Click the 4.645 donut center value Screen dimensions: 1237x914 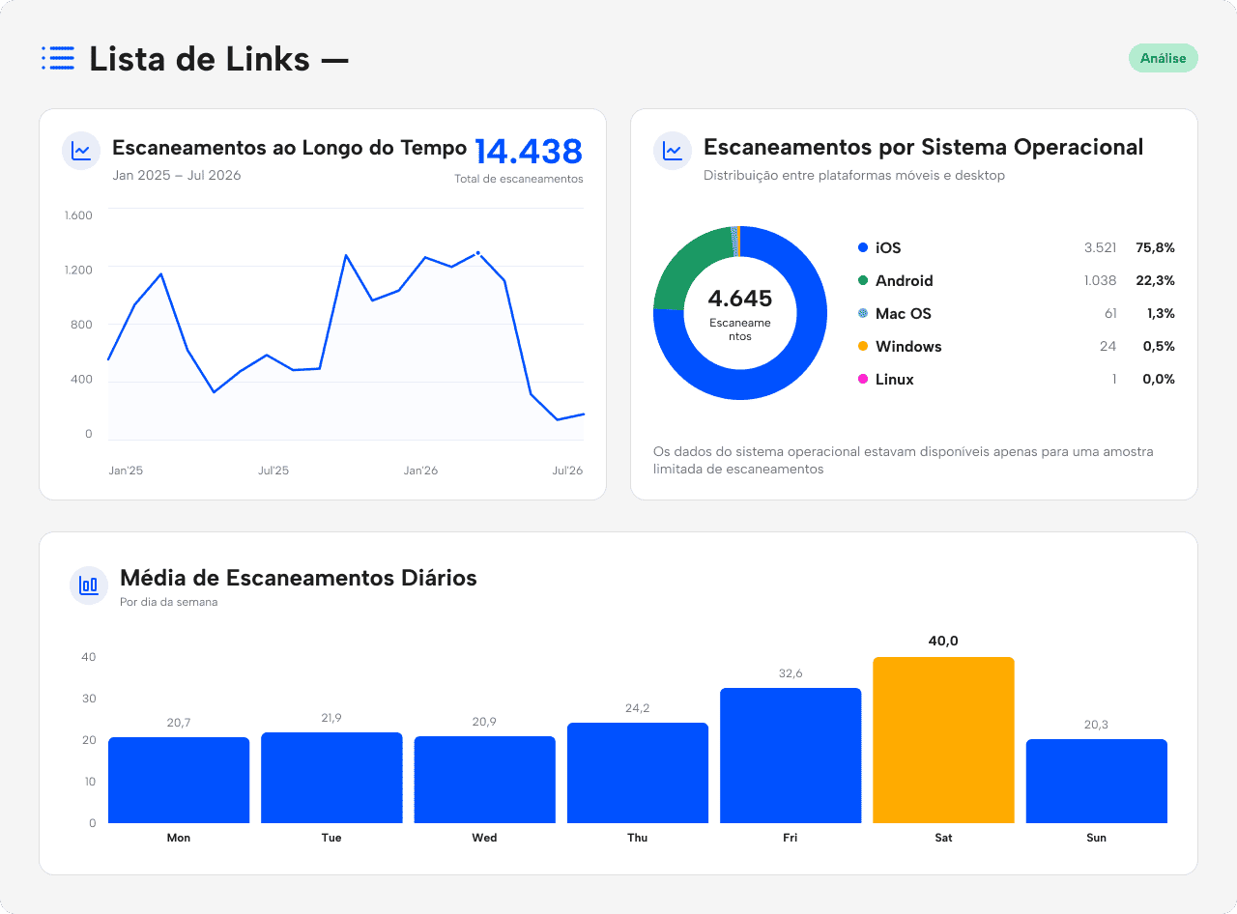740,298
